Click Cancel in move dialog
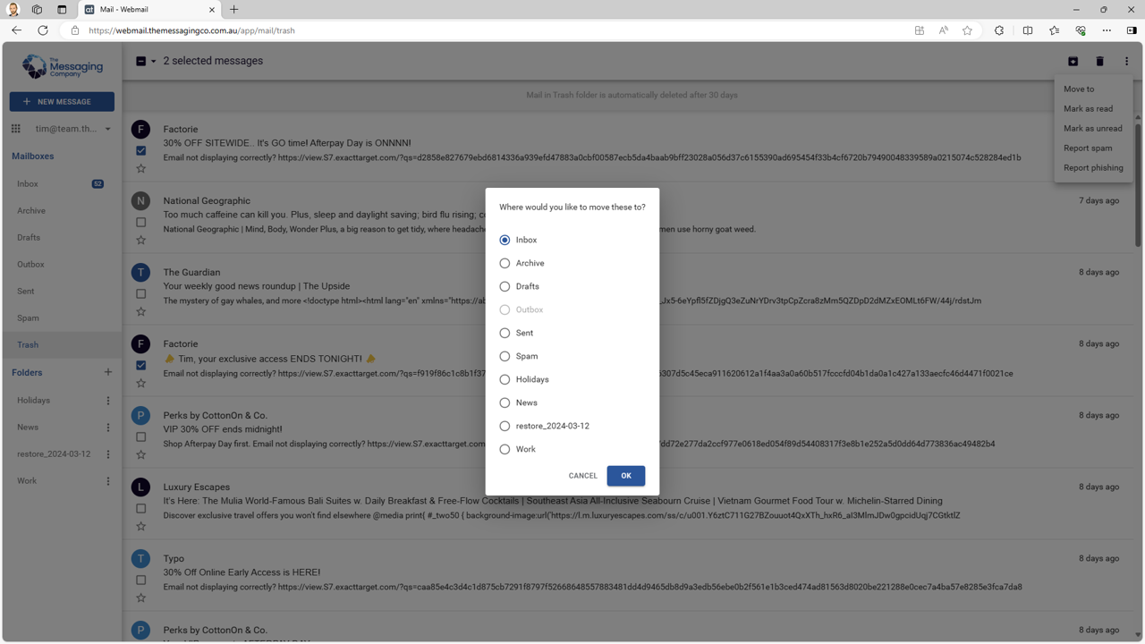Image resolution: width=1145 pixels, height=644 pixels. click(582, 476)
